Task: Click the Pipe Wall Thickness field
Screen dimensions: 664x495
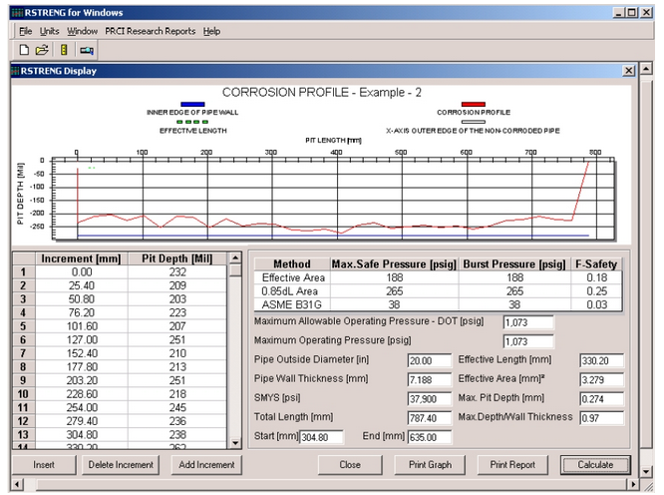Action: pos(430,379)
